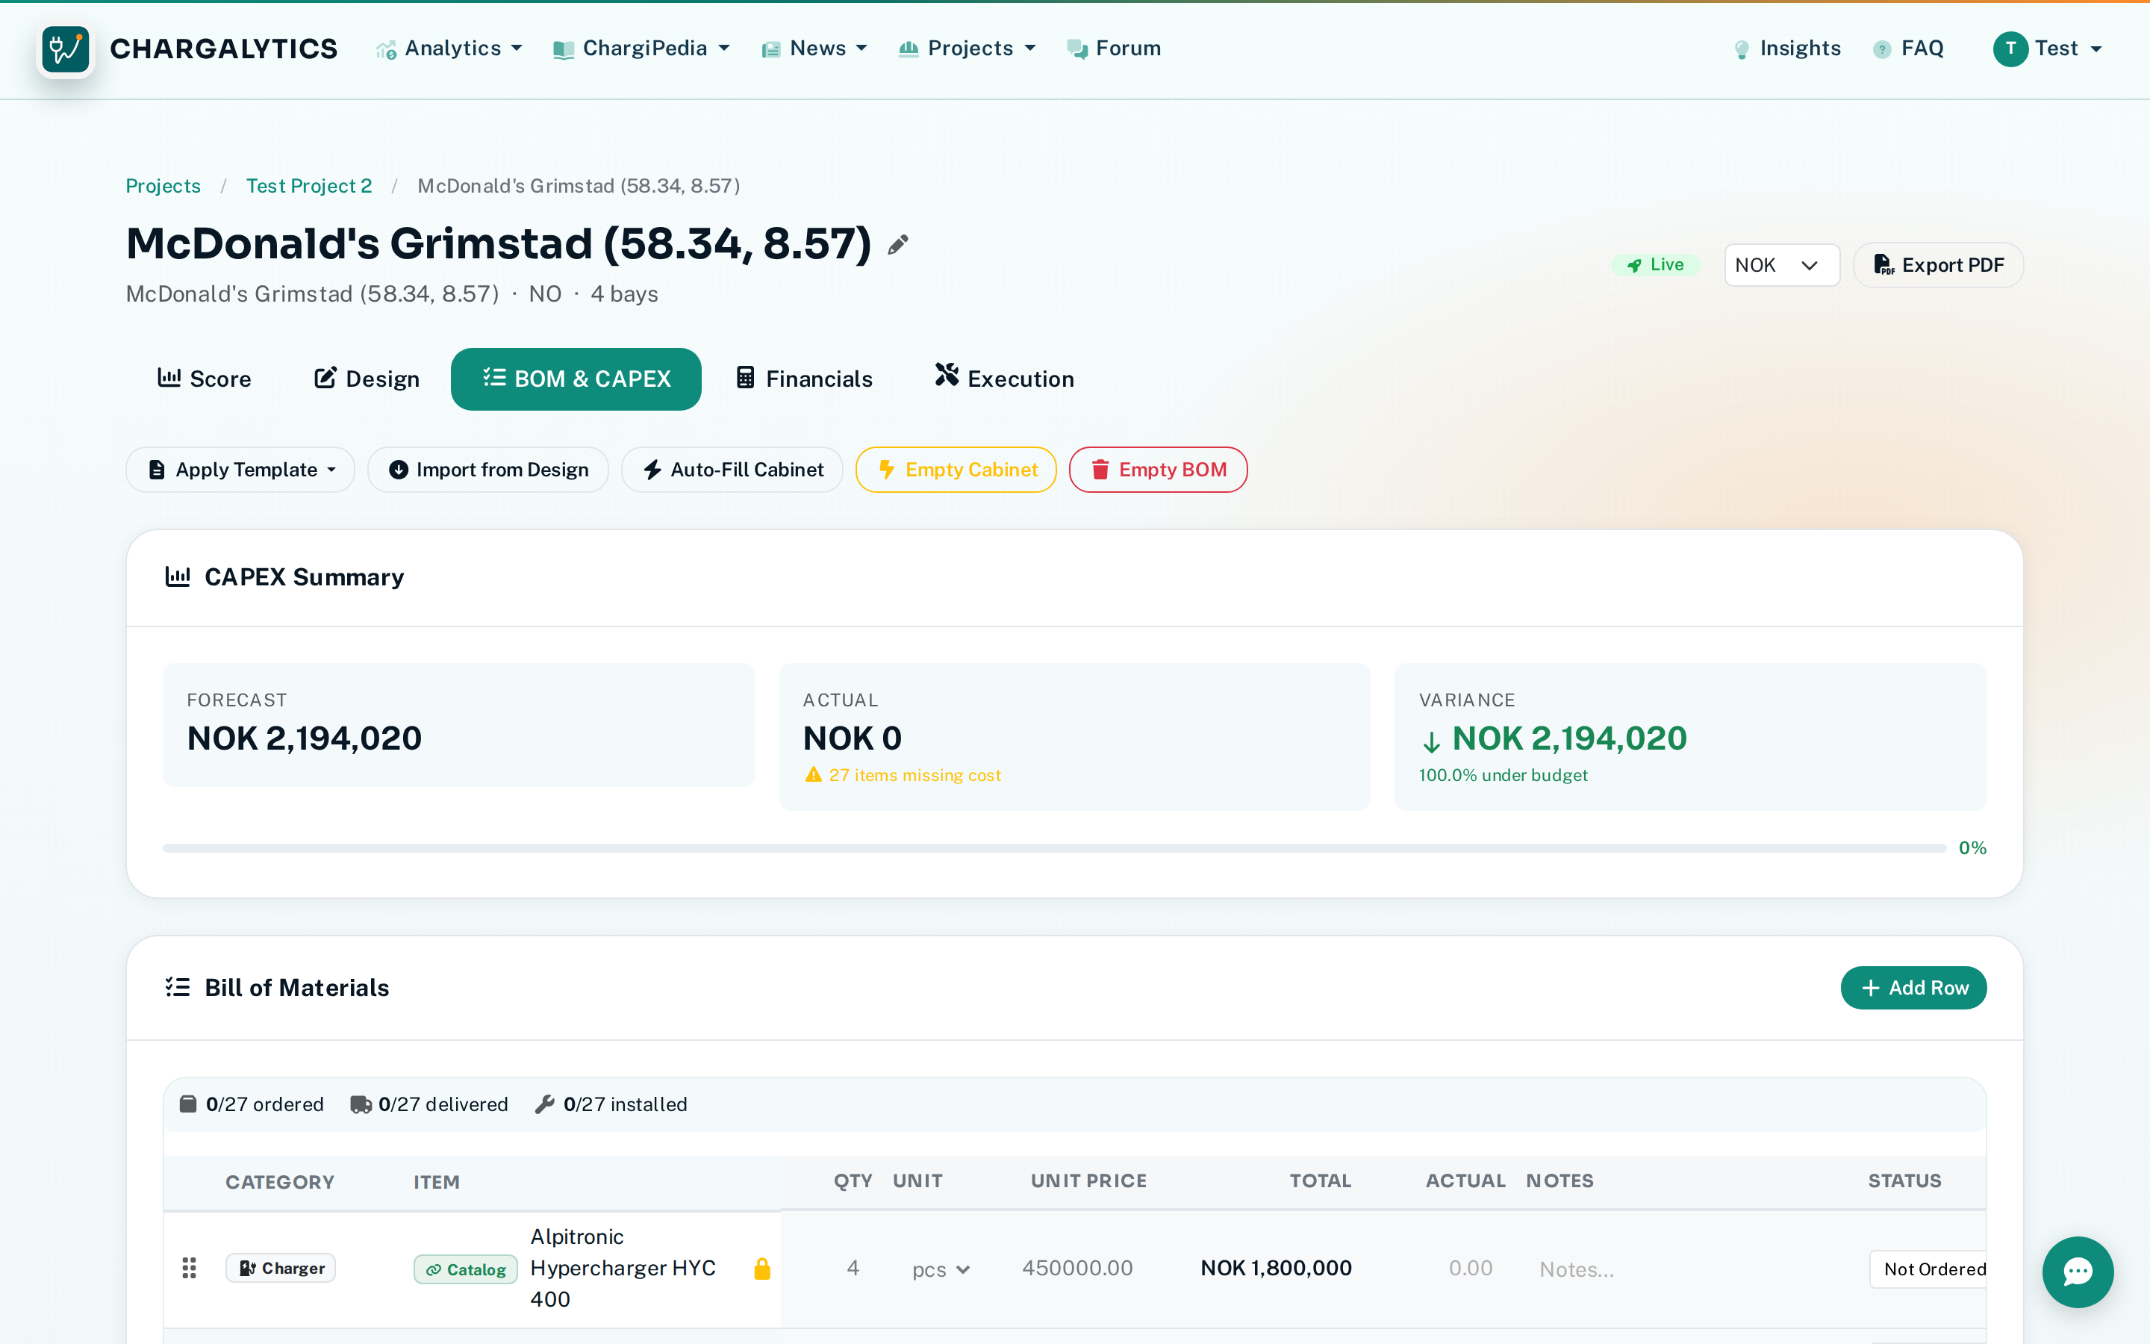Click the Bill of Materials list icon

(x=178, y=988)
